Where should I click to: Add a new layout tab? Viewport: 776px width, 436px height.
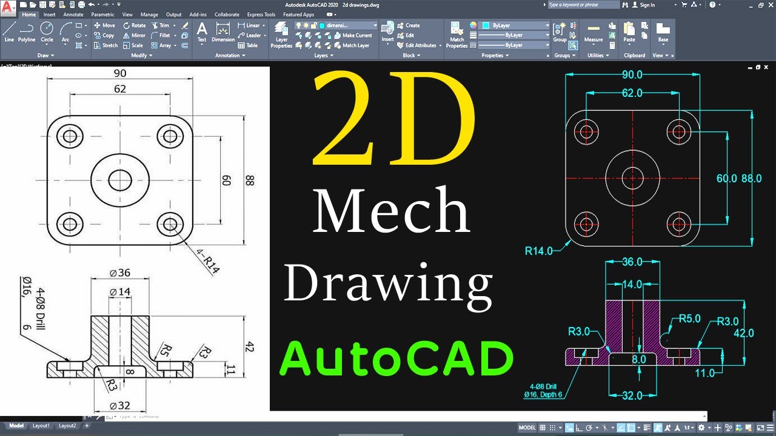[x=87, y=426]
